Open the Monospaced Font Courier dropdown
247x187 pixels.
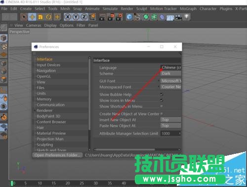click(x=171, y=87)
